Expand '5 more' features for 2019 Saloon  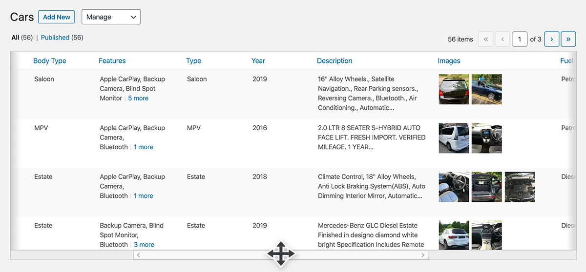pyautogui.click(x=138, y=98)
